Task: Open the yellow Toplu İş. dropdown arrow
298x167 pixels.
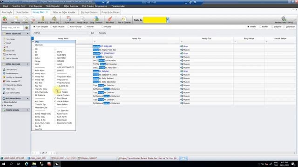Action: click(x=168, y=20)
